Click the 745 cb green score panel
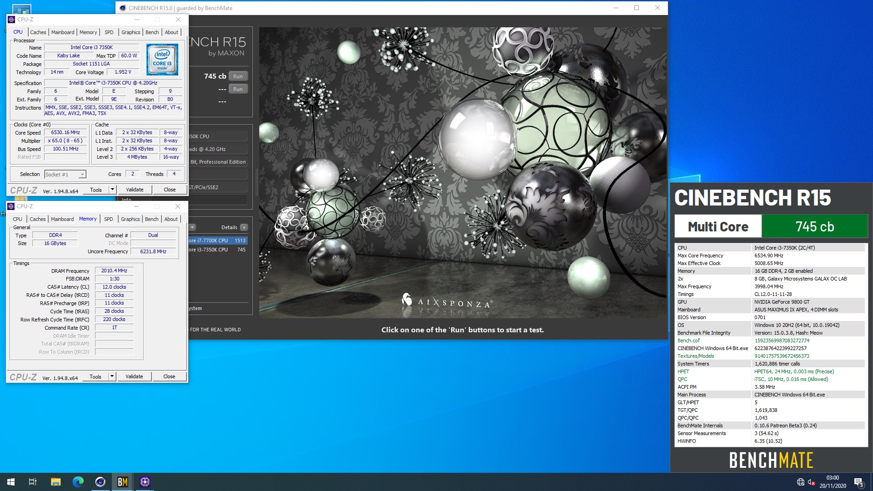The height and width of the screenshot is (491, 873). pyautogui.click(x=815, y=226)
